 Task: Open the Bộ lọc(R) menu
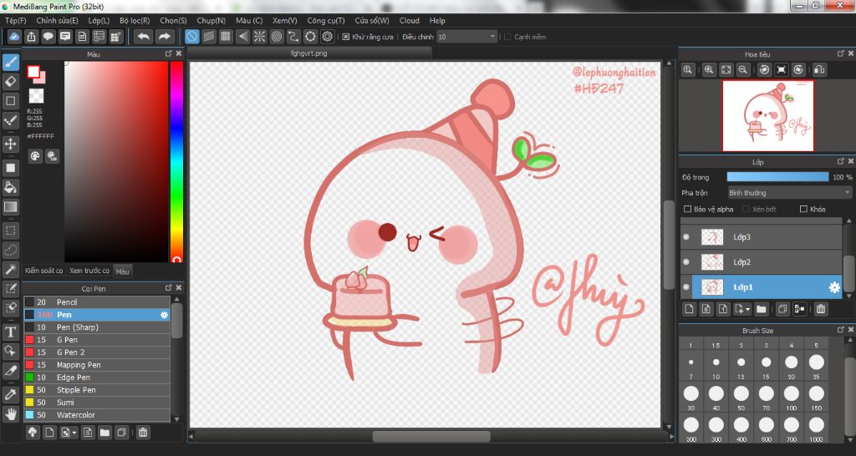135,21
